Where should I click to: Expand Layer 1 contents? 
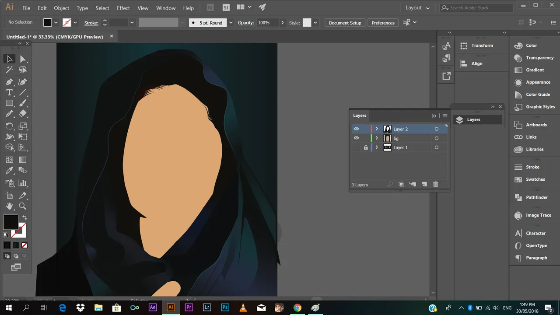[377, 147]
